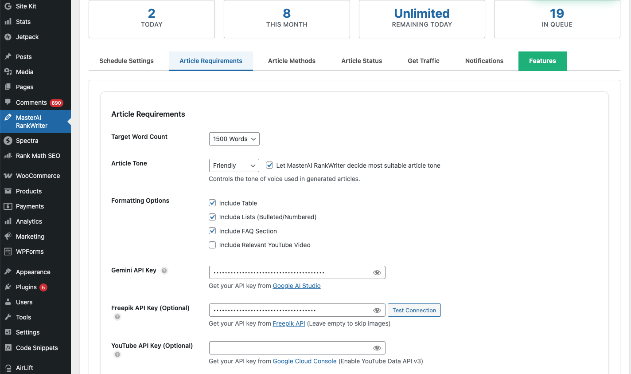Click the AirLift icon in sidebar
Viewport: 631px width, 374px height.
pos(8,368)
